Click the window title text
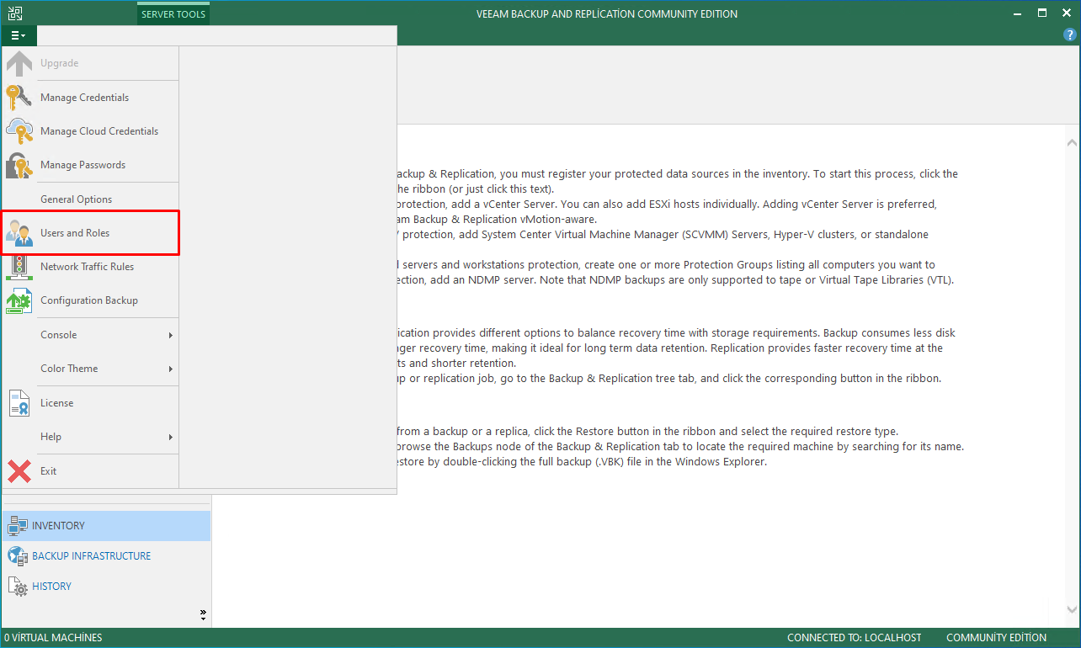Image resolution: width=1081 pixels, height=648 pixels. pos(607,14)
